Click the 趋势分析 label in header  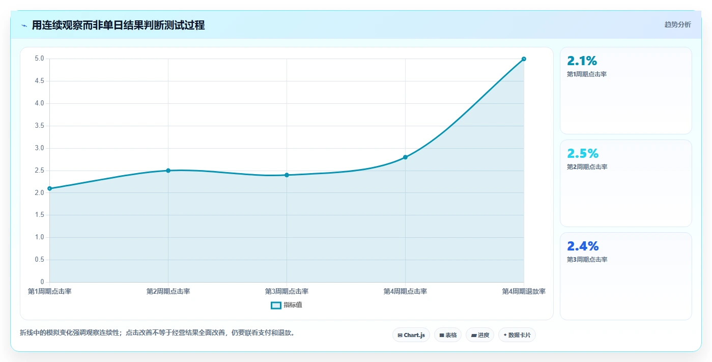677,24
